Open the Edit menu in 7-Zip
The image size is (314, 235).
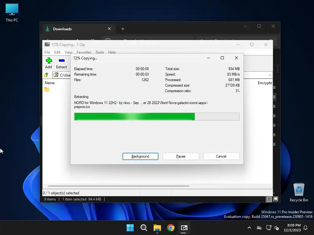57,52
